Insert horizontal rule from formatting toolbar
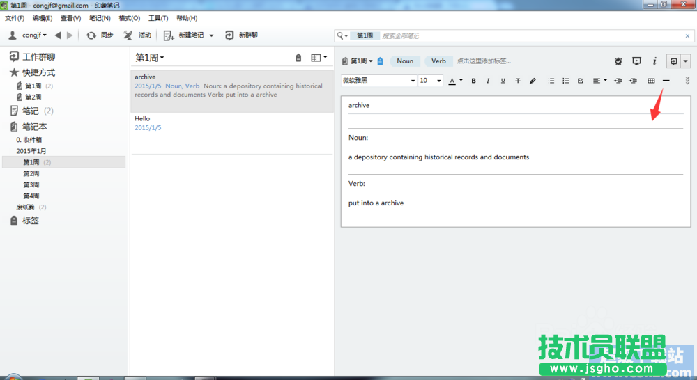This screenshot has width=697, height=380. tap(666, 81)
